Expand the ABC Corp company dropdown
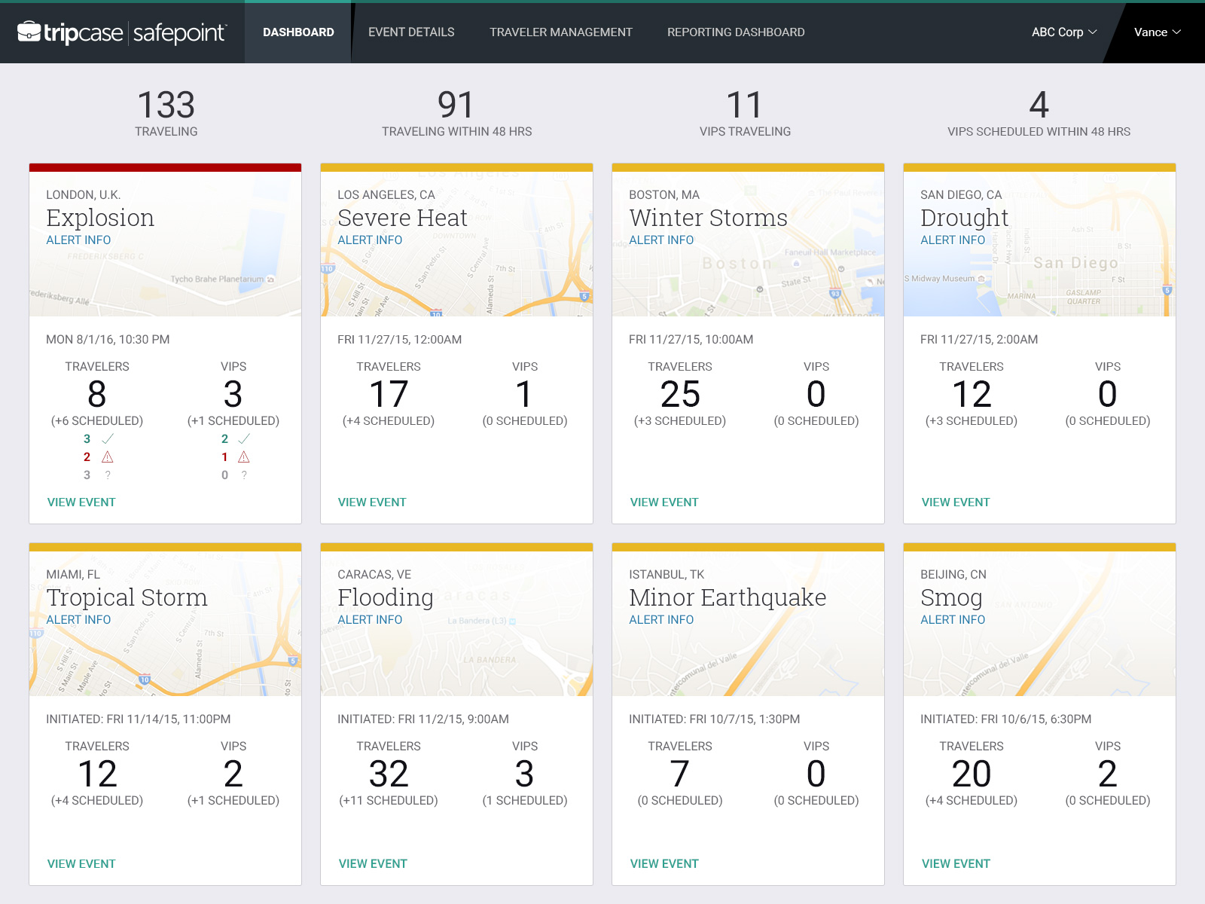This screenshot has height=904, width=1205. [x=1063, y=32]
